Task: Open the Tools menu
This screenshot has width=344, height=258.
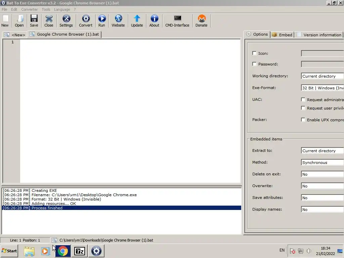Action: [46, 9]
